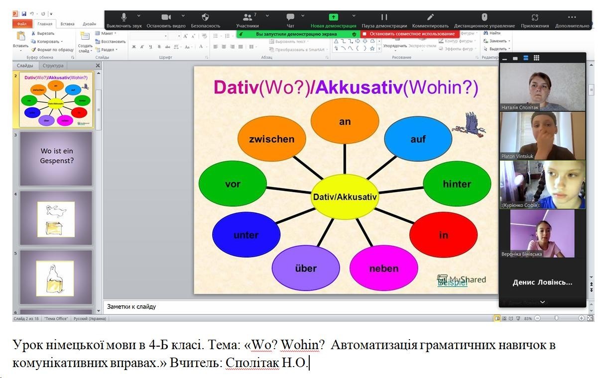This screenshot has height=378, width=605.
Task: Switch Zoom video panel to grid view
Action: (x=536, y=58)
